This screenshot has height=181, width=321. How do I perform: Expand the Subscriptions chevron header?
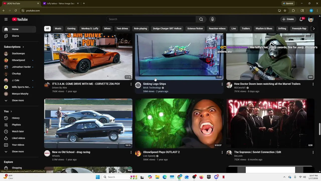(x=14, y=47)
